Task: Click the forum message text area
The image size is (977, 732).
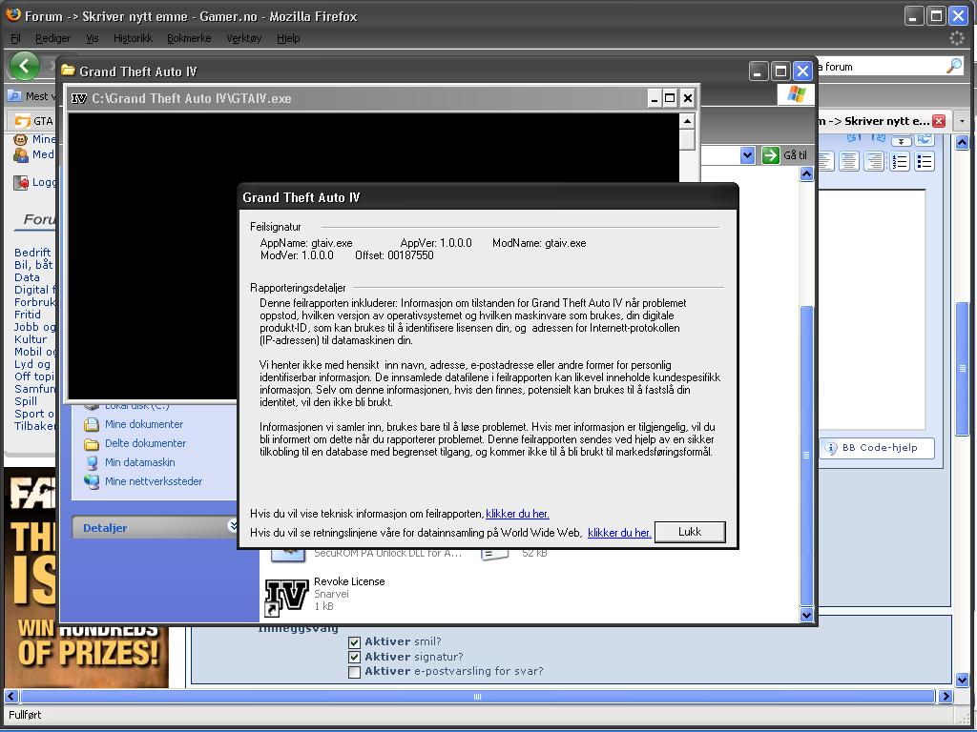Action: pos(871,310)
